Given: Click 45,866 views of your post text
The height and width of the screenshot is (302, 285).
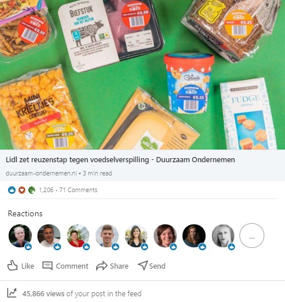Looking at the screenshot, I should [x=82, y=294].
